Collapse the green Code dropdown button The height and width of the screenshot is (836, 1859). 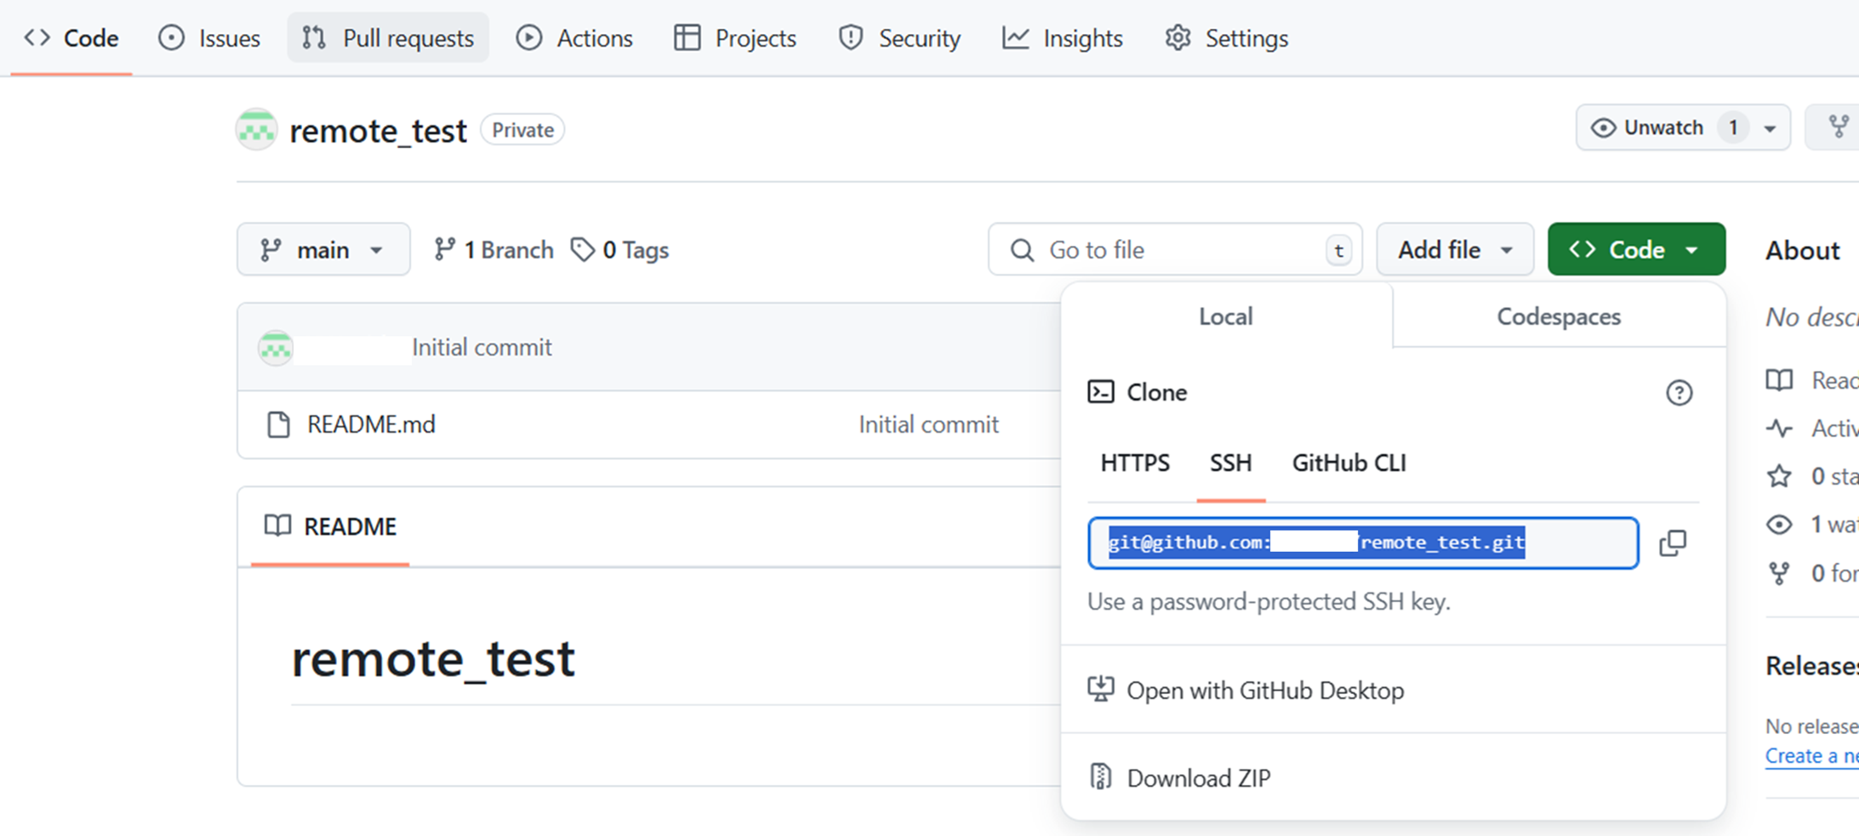click(1636, 249)
